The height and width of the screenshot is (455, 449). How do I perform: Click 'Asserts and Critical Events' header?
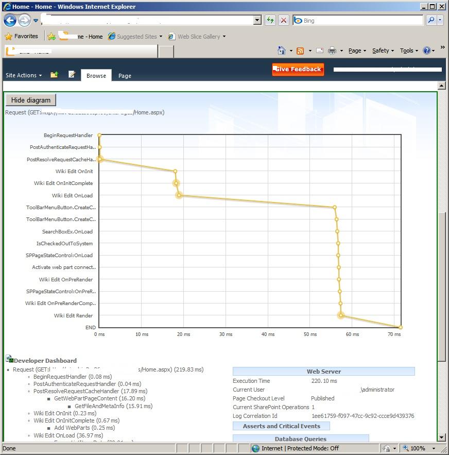[281, 426]
